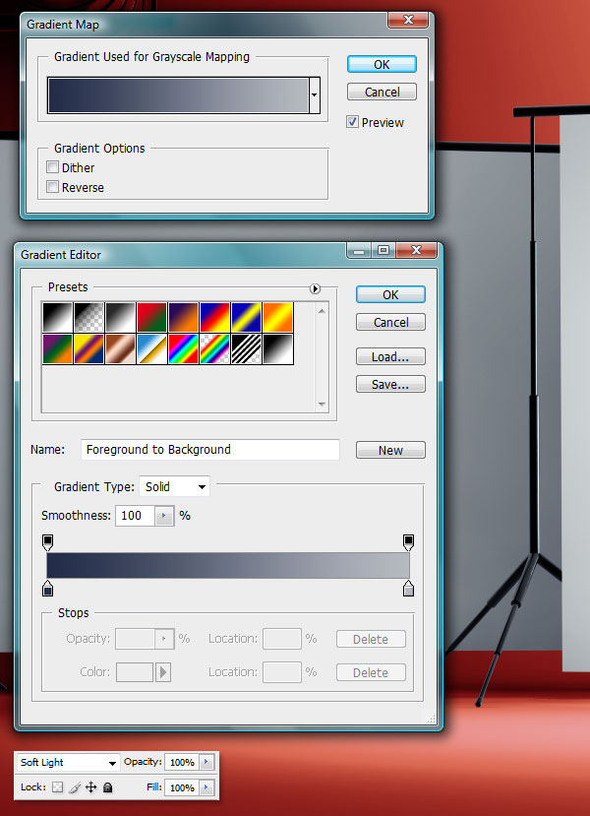Image resolution: width=590 pixels, height=816 pixels.
Task: Choose the Violet, Orange gradient preset
Action: [x=183, y=318]
